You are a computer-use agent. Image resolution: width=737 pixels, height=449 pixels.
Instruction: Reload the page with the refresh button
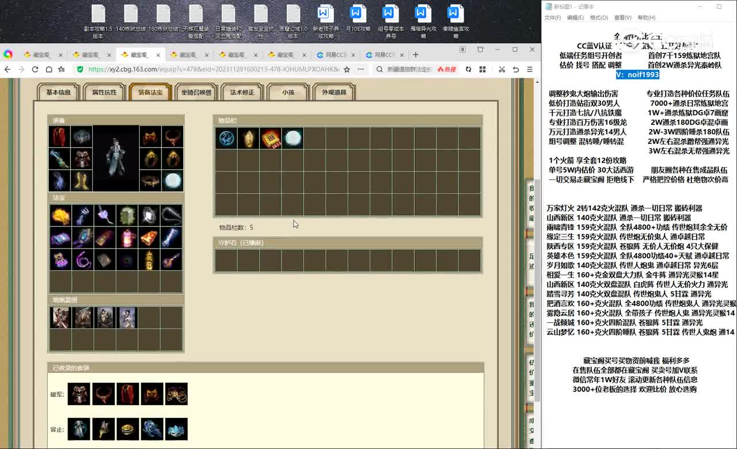pyautogui.click(x=35, y=69)
